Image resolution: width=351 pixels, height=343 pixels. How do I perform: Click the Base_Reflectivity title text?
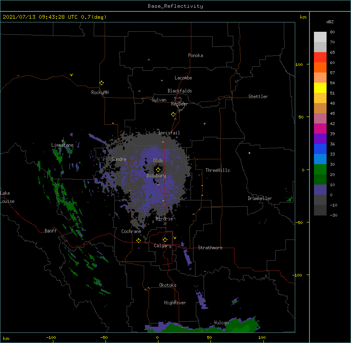tap(175, 6)
